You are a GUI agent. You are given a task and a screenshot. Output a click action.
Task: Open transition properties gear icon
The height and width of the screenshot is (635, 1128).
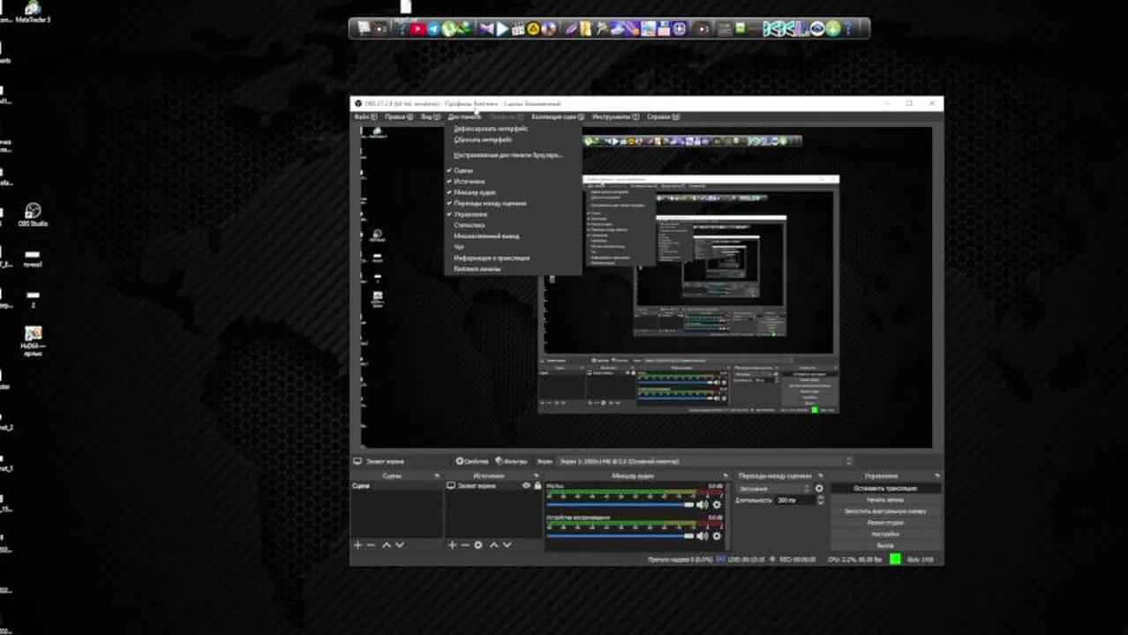(x=819, y=489)
